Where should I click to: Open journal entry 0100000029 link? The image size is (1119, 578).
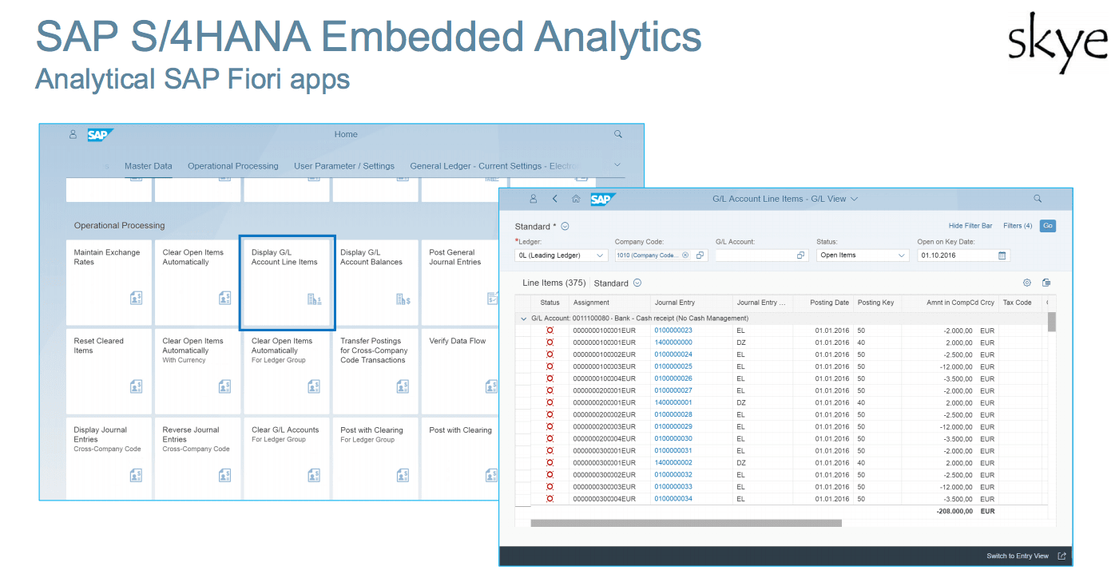click(673, 427)
